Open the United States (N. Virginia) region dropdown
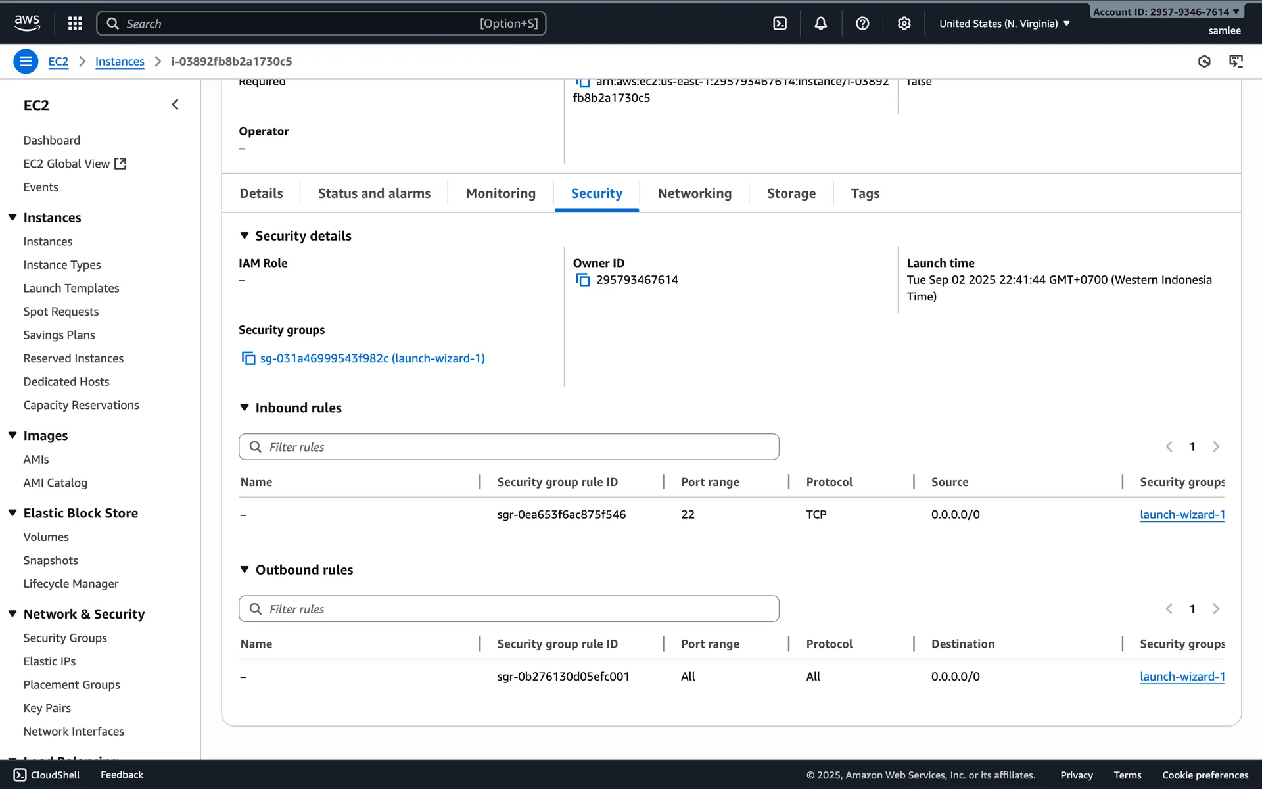Screen dimensions: 1262x789 point(1004,24)
